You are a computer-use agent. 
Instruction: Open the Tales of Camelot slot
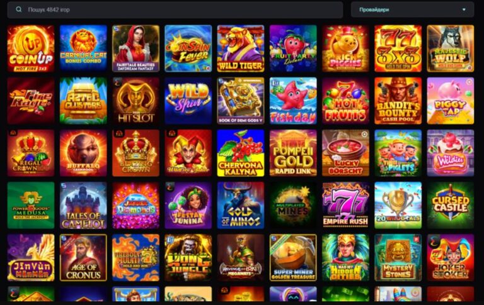click(83, 205)
